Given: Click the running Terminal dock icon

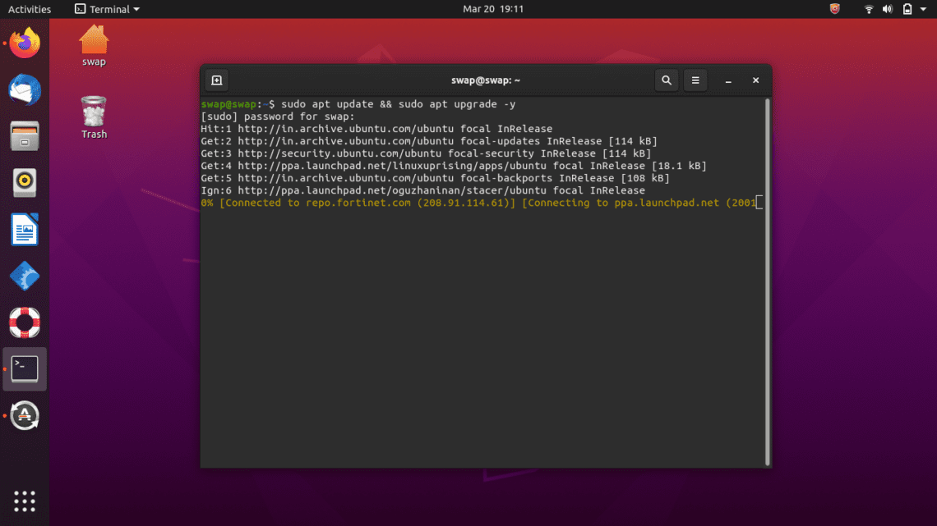Looking at the screenshot, I should [24, 368].
